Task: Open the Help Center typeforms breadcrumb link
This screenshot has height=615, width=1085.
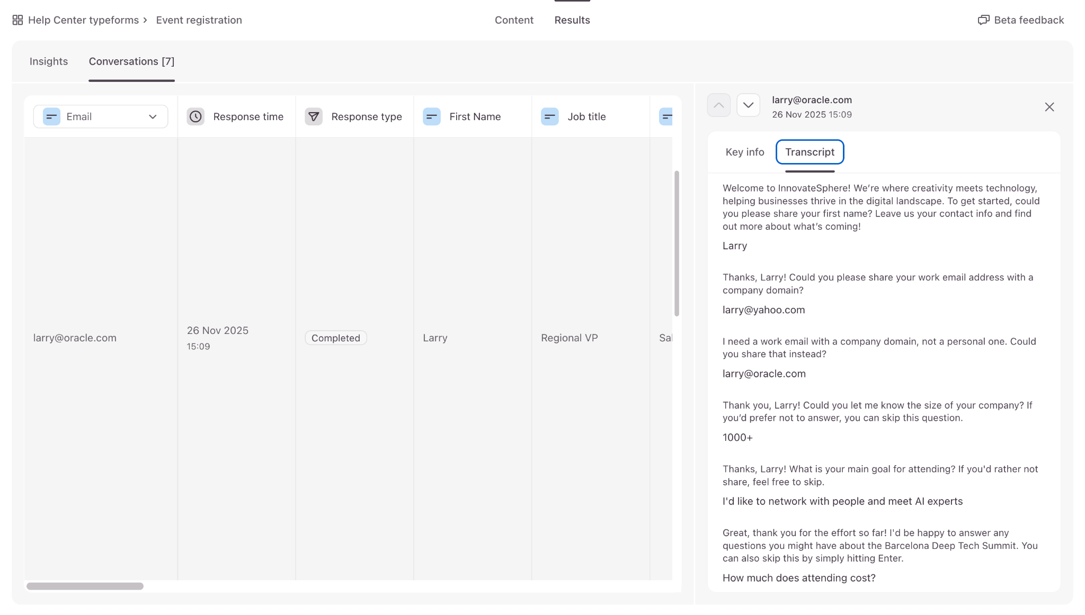Action: (x=83, y=20)
